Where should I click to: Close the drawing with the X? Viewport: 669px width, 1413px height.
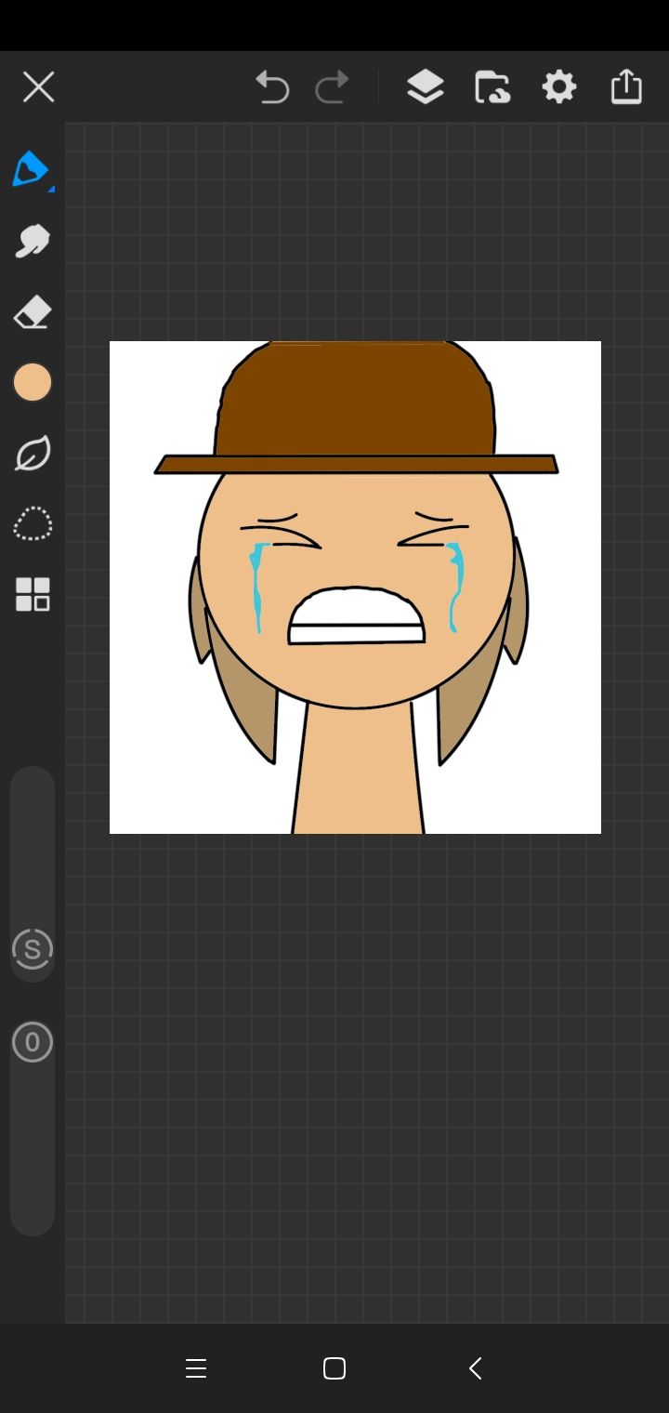(x=38, y=87)
